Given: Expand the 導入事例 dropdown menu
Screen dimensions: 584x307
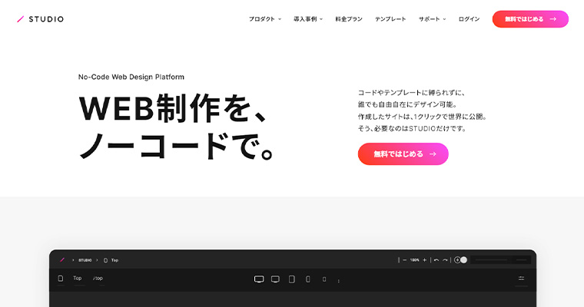Looking at the screenshot, I should click(x=308, y=19).
